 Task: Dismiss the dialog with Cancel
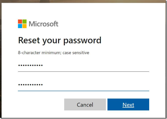click(x=85, y=104)
